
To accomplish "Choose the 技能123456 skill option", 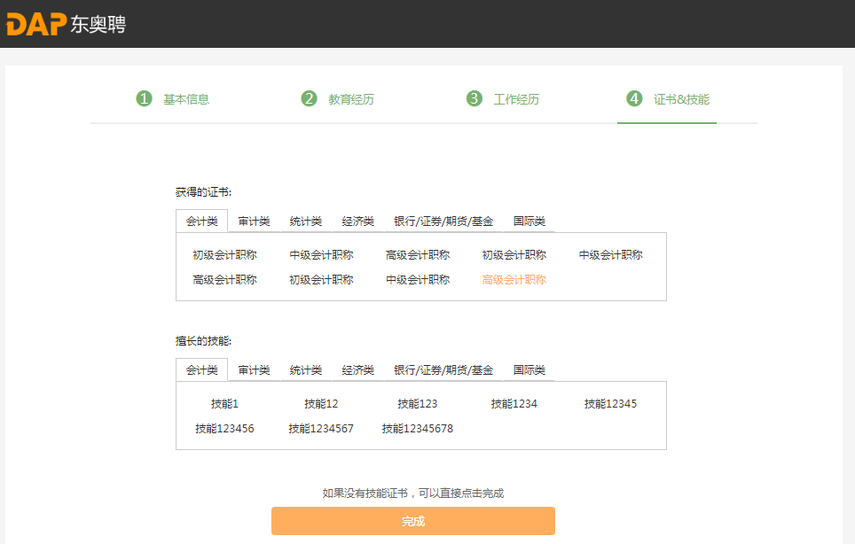I will 224,429.
